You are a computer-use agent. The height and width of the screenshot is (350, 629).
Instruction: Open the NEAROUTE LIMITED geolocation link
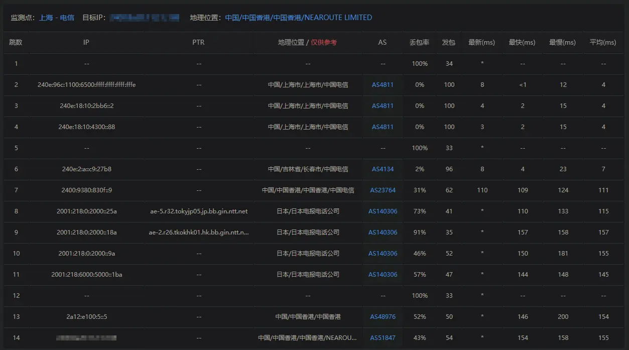pos(298,18)
